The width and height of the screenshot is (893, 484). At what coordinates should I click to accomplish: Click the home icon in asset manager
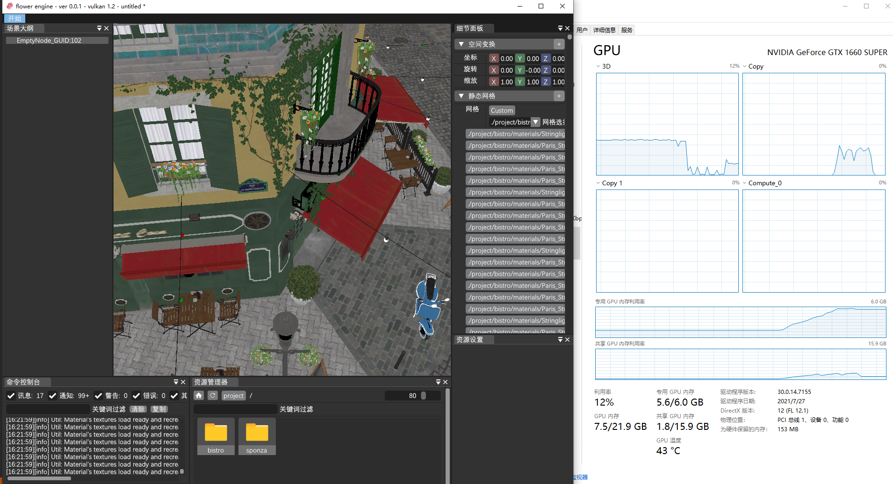pos(199,395)
